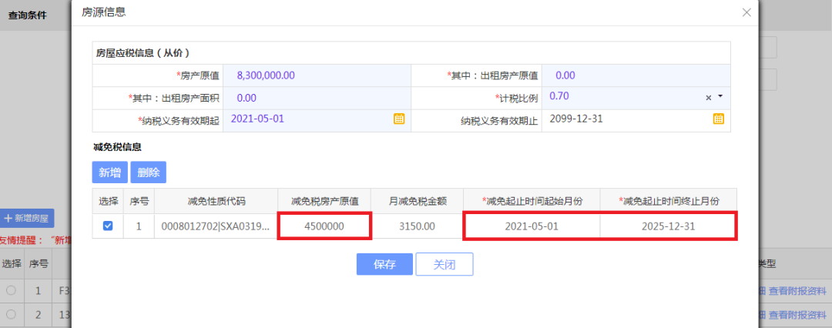Open calendar for 纳税义务有效期起 date
This screenshot has height=328, width=832.
399,119
